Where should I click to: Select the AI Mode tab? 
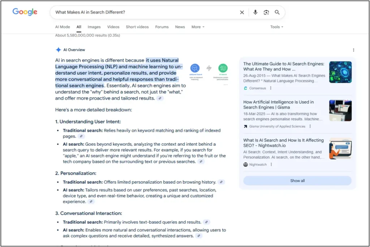coord(63,27)
